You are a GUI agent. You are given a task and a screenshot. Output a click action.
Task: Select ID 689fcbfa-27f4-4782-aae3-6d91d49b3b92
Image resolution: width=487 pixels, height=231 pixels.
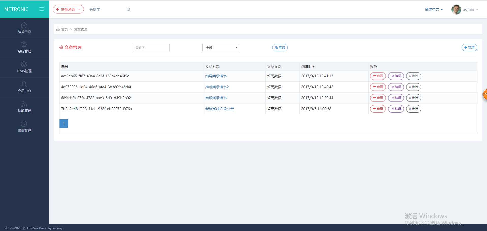tap(96, 98)
